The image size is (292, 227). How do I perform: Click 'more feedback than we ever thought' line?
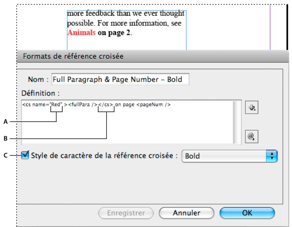pyautogui.click(x=126, y=13)
